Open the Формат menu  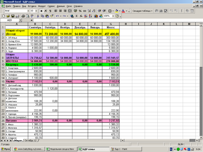point(42,6)
